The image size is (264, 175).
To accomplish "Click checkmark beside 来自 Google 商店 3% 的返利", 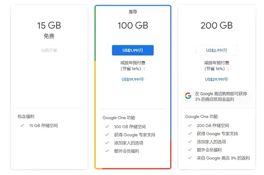I will pyautogui.click(x=190, y=158).
